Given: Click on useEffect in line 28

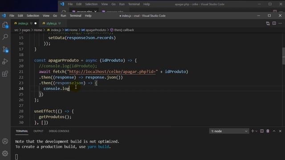Looking at the screenshot, I should click(x=45, y=111).
